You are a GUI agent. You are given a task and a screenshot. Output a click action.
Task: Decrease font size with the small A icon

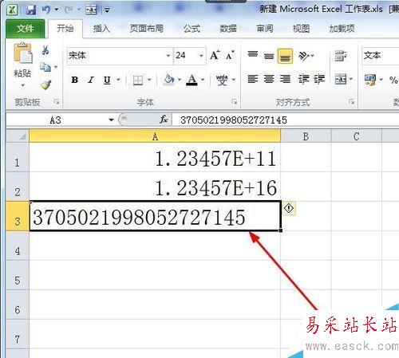tap(230, 55)
